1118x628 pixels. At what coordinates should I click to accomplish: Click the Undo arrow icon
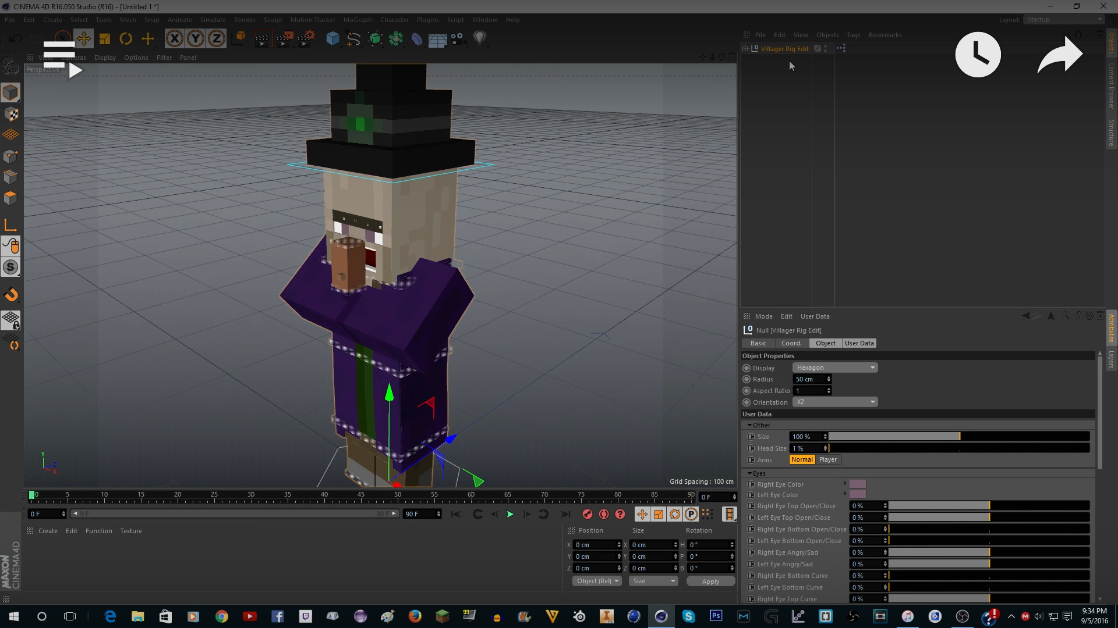pyautogui.click(x=16, y=39)
